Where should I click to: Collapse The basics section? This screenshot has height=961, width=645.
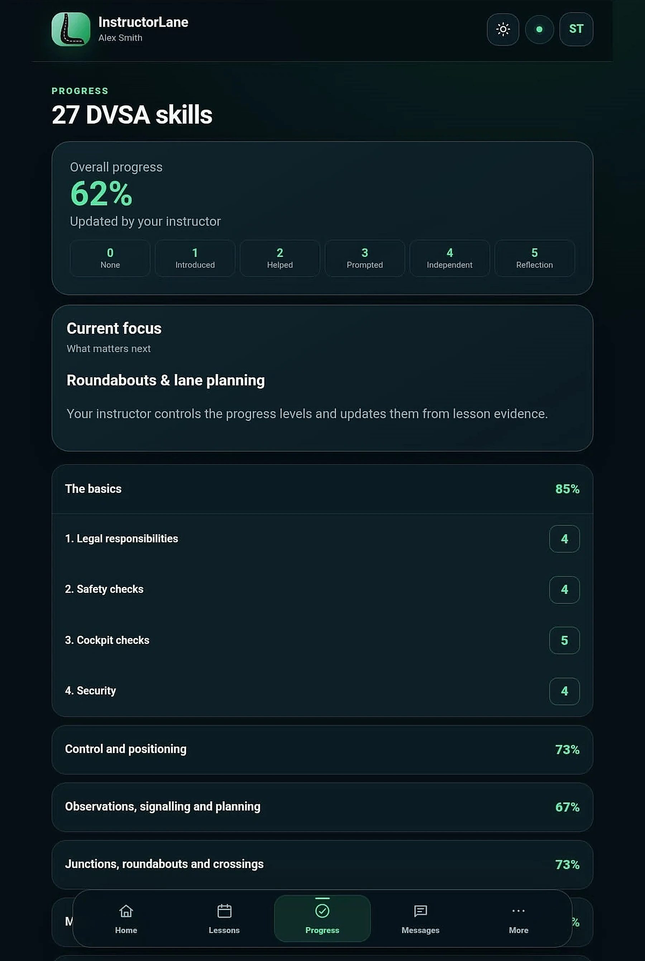coord(322,489)
